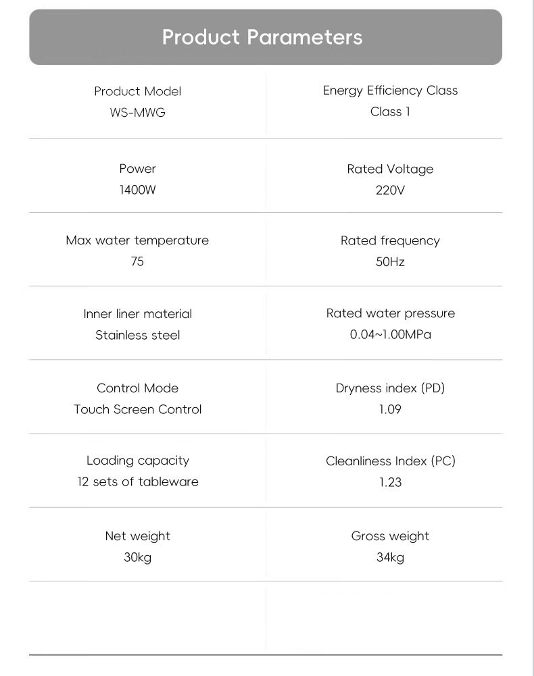Click the Product Parameters header banner
534x676 pixels.
coord(265,37)
